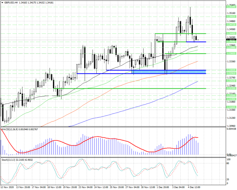This screenshot has width=237, height=190.
Task: Click the GBPUSD.H4 chart title text
Action: 11,3
